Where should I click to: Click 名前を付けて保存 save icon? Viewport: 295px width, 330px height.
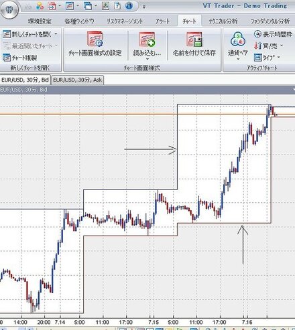194,39
